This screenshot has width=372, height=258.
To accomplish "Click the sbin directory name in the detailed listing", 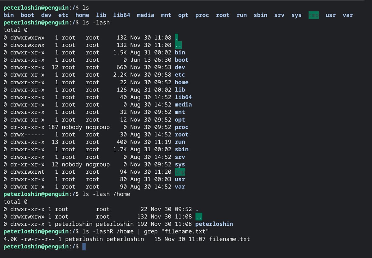I will pyautogui.click(x=181, y=149).
